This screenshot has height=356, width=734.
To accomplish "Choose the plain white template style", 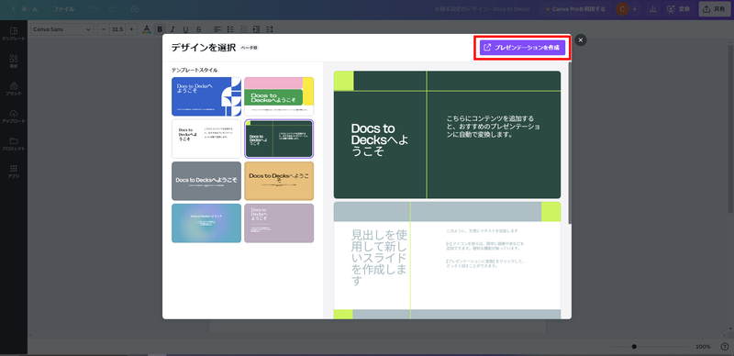I will coord(206,139).
